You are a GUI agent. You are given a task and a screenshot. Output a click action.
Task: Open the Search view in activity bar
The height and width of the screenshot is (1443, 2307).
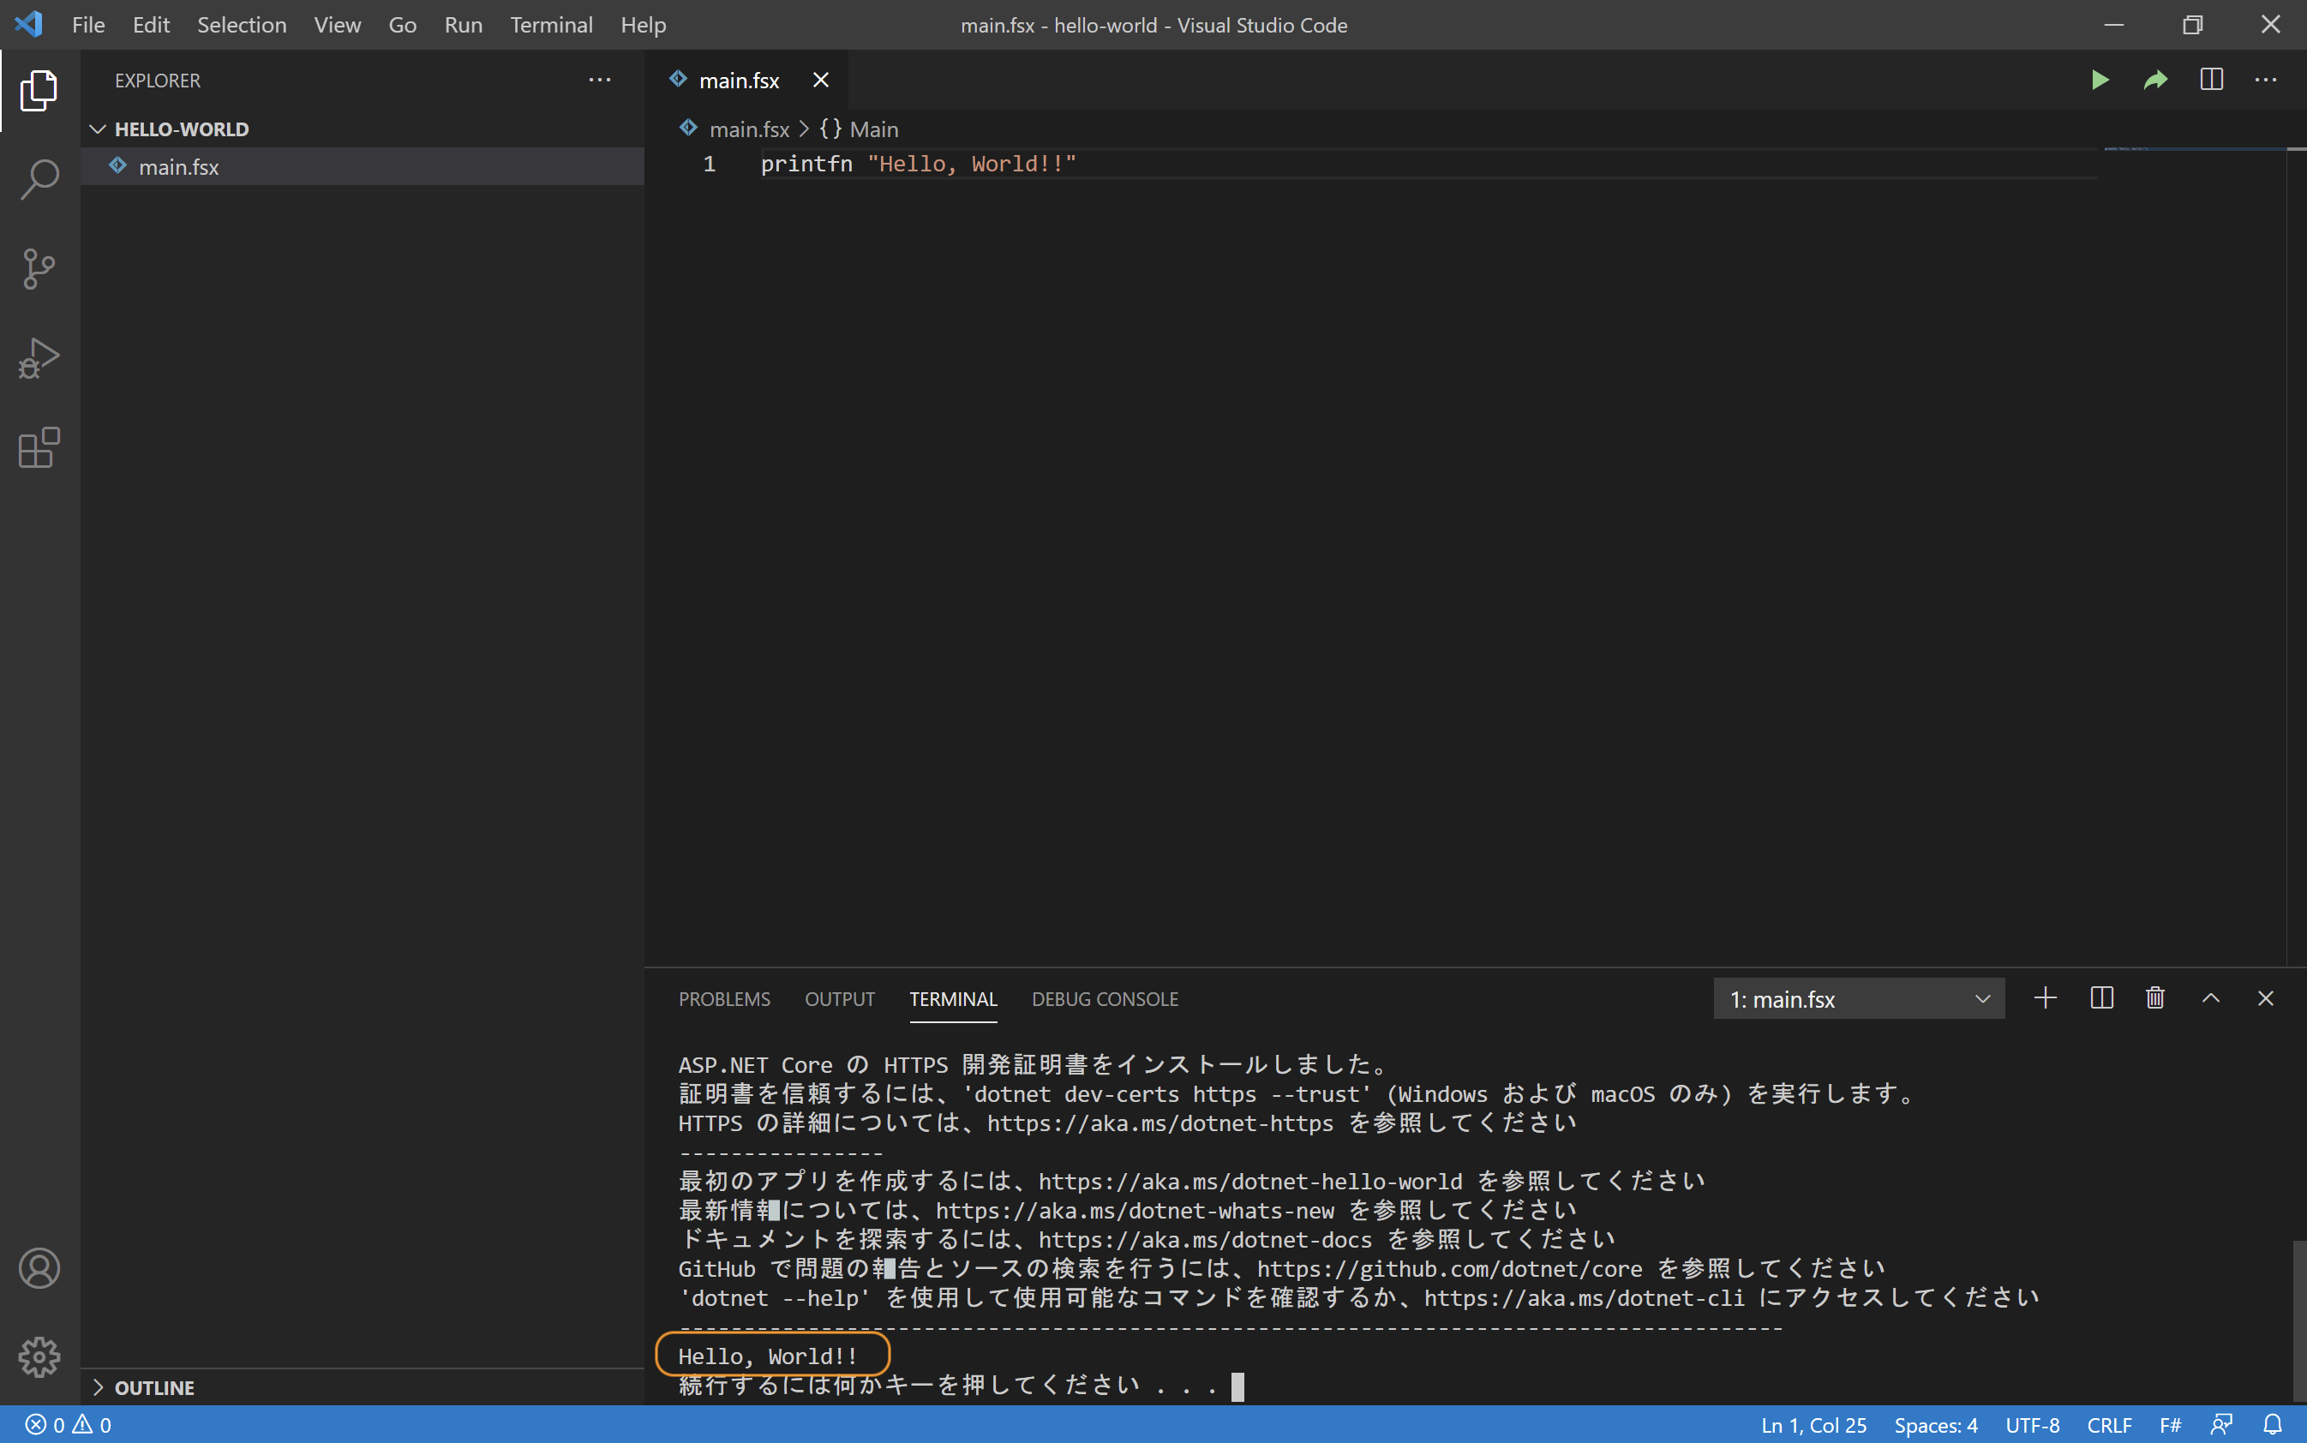pos(39,179)
